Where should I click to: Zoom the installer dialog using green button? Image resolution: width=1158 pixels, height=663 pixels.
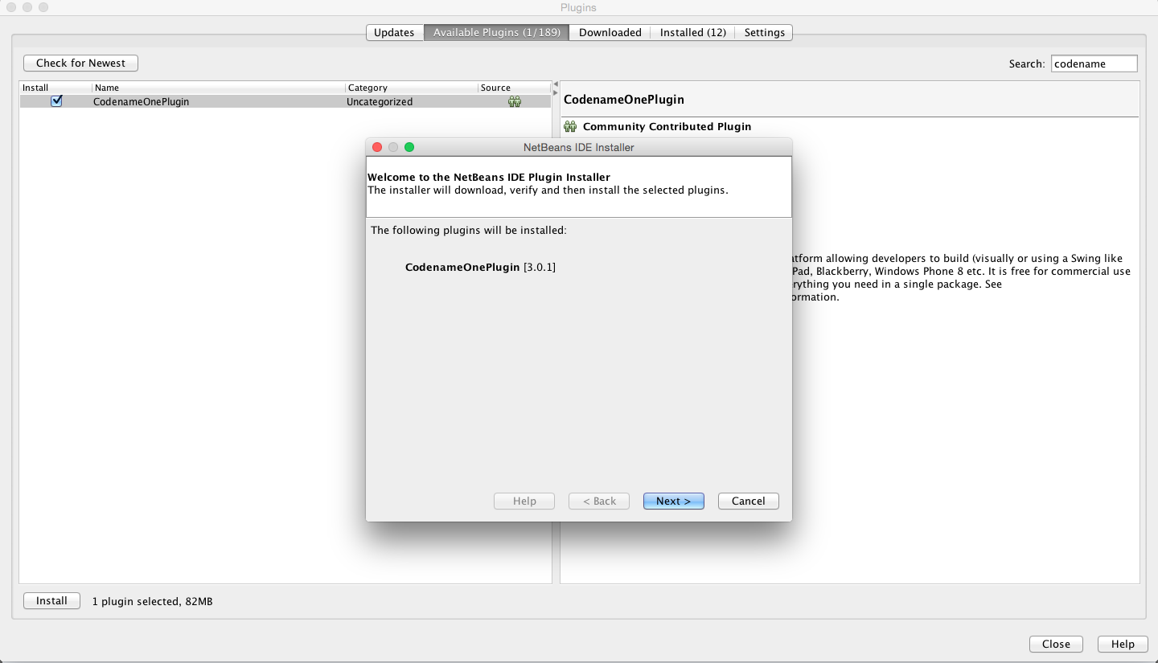(x=409, y=147)
